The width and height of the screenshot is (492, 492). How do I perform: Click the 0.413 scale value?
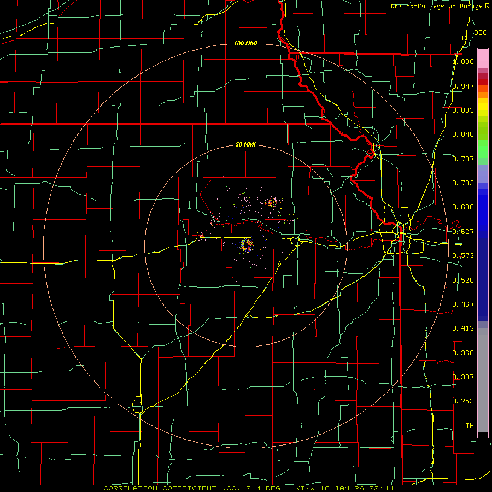point(463,329)
